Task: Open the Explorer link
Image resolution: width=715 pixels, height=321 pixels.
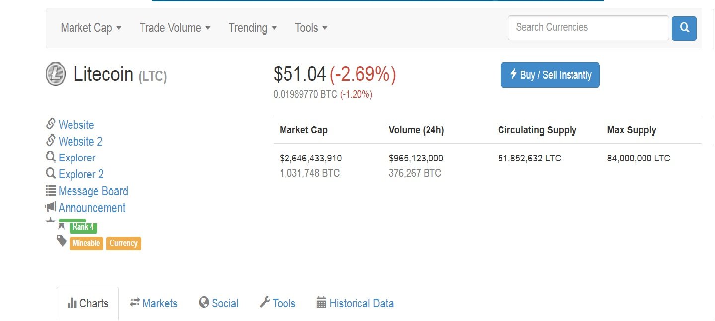Action: 77,158
